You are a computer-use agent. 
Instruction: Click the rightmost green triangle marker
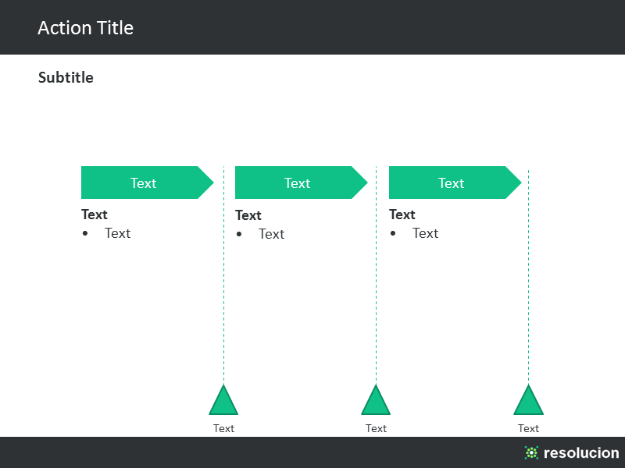pyautogui.click(x=529, y=400)
